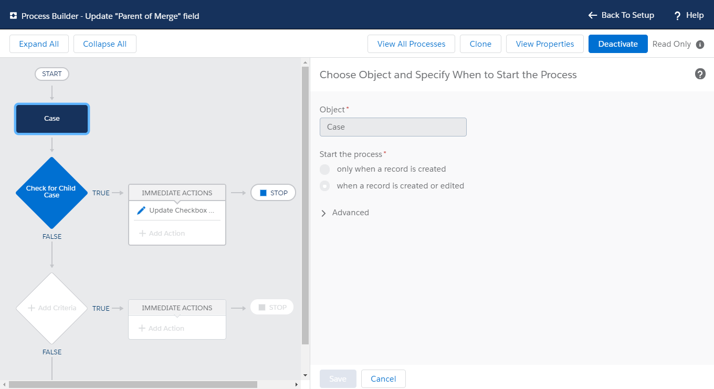This screenshot has height=389, width=714.
Task: Click canvas vertical scrollbar thumb
Action: tap(305, 205)
